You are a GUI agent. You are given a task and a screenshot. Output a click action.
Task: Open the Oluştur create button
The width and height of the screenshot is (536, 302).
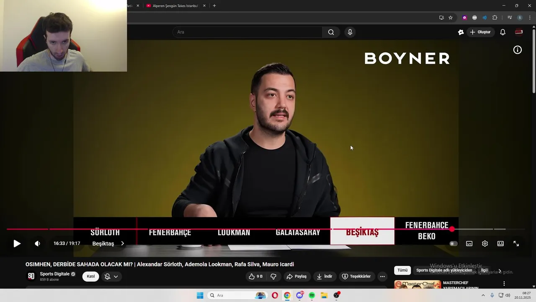480,32
